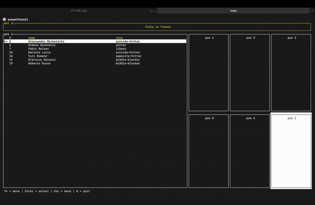The image size is (315, 205).
Task: Choose opposite-hitter Yuri Romano'
Action: click(95, 56)
